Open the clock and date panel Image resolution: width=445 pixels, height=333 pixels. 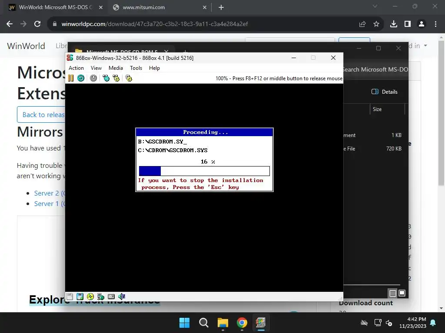(413, 323)
